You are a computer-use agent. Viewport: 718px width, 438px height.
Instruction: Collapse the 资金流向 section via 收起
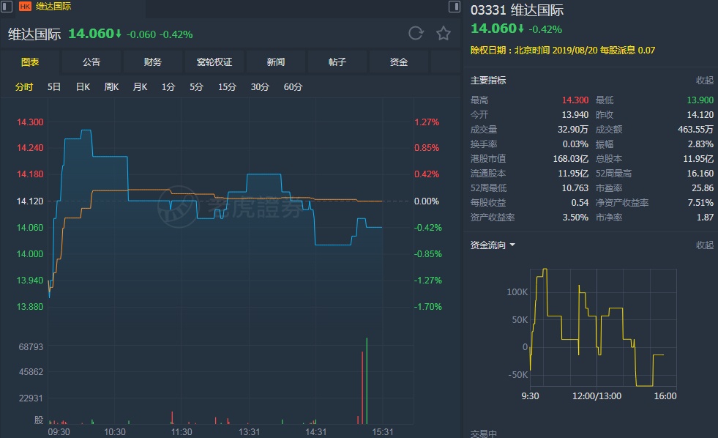click(704, 245)
